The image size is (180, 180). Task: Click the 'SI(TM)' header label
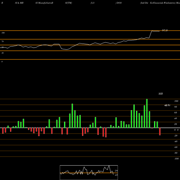[x=68, y=3]
